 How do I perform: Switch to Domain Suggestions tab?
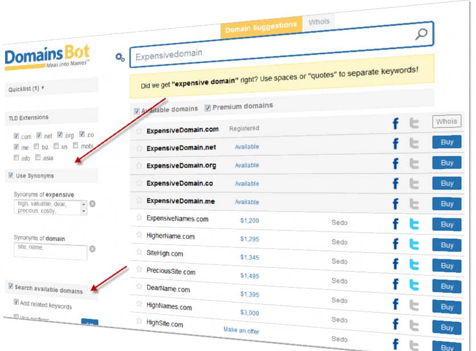[261, 27]
